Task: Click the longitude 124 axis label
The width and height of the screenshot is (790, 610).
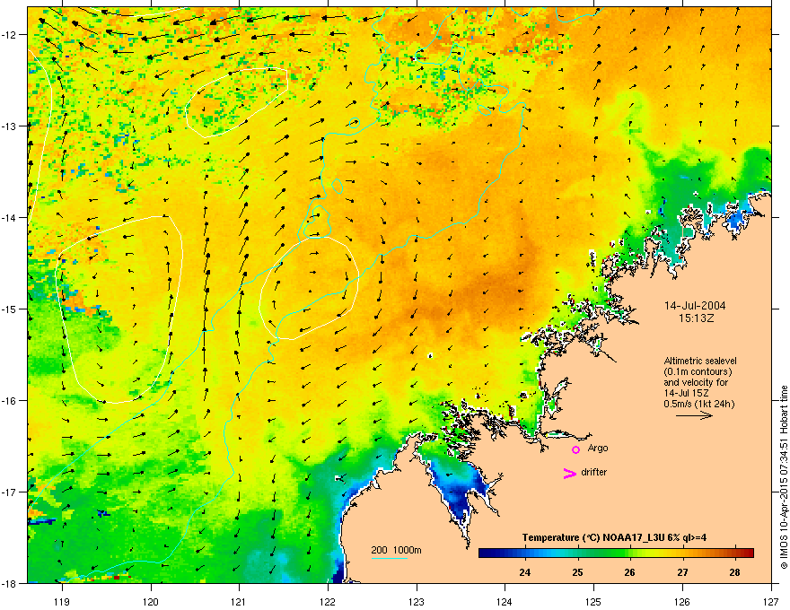Action: [505, 601]
